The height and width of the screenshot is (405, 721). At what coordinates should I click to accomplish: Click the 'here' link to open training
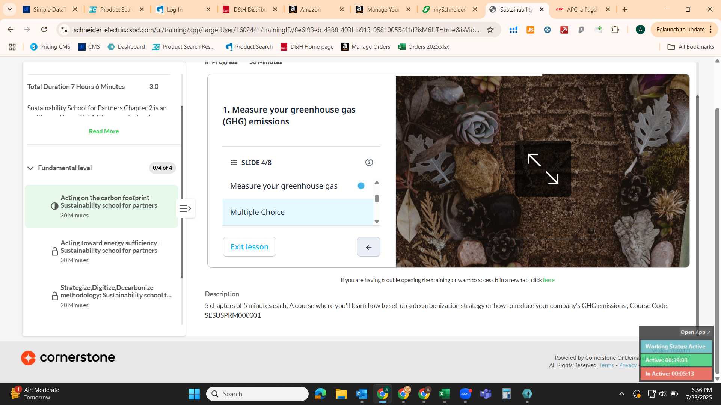(x=548, y=280)
